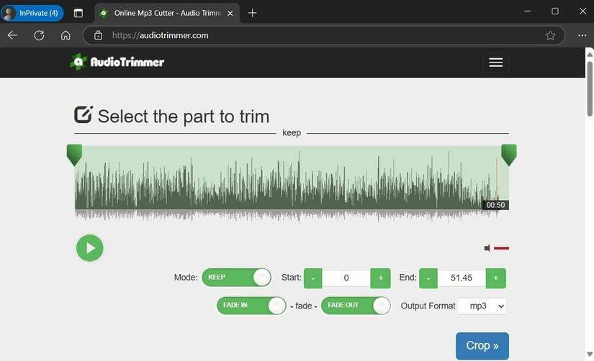Click the AudioTrimmer logo

point(117,62)
